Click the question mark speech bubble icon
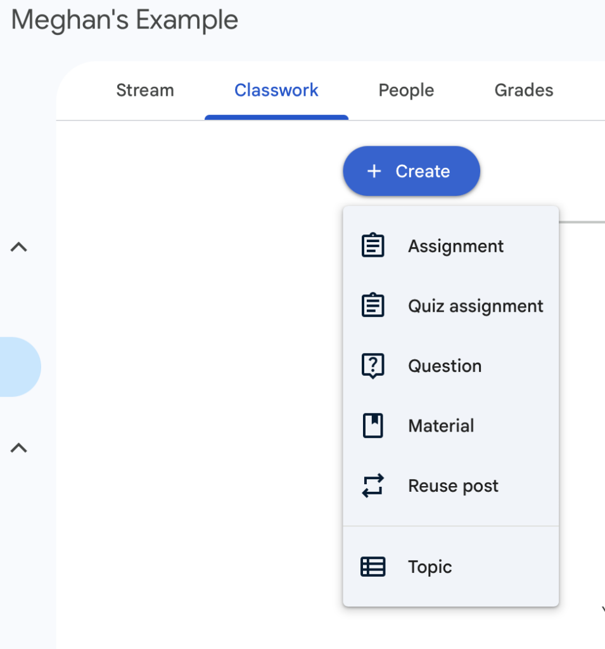The height and width of the screenshot is (649, 605). (x=373, y=366)
